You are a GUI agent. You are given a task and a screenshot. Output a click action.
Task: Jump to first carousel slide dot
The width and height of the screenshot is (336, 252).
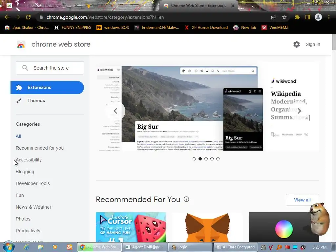pyautogui.click(x=194, y=159)
